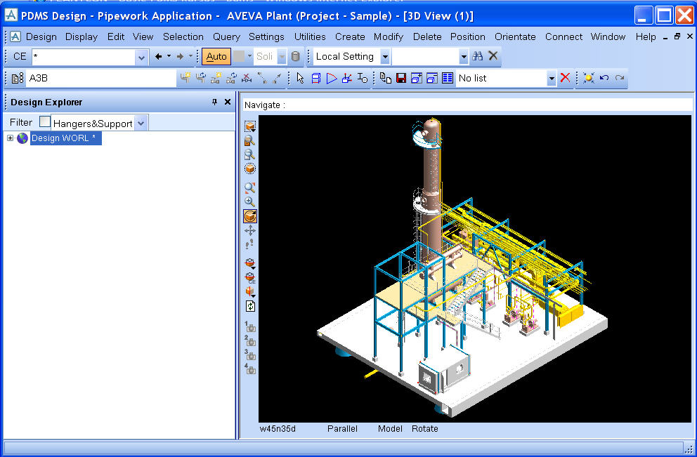Open the Hangers&Support filter dropdown
Screen dimensions: 697x457
tap(141, 123)
